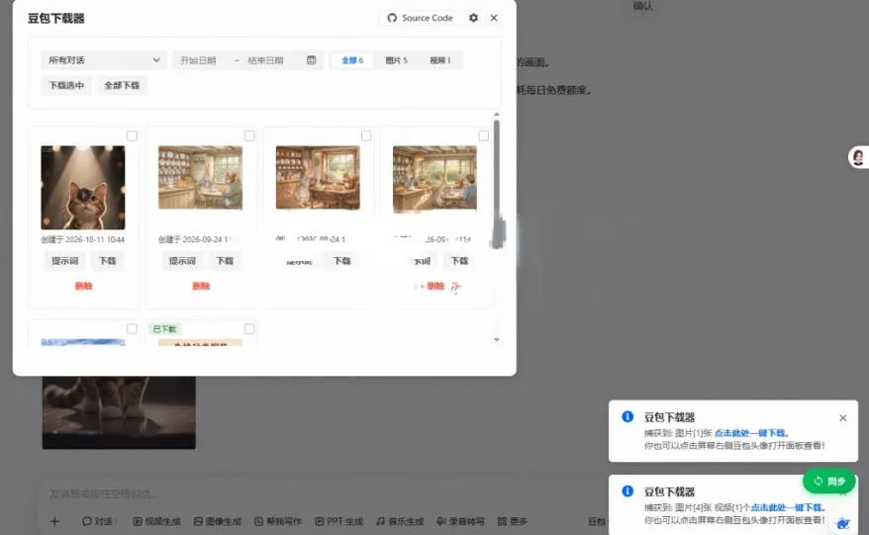
Task: Select 帮我写作 in the chat toolbar
Action: [x=278, y=521]
